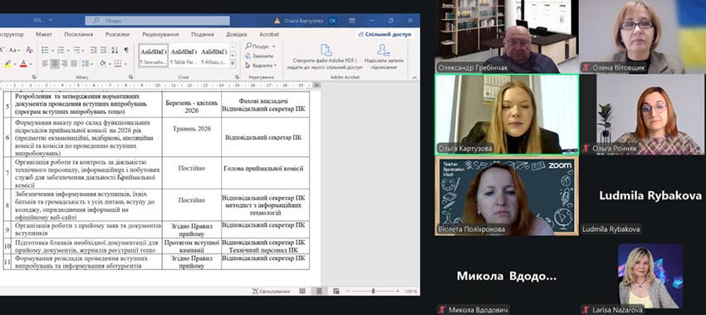Image resolution: width=706 pixels, height=315 pixels.
Task: Click the shading paint bucket icon
Action: pyautogui.click(x=102, y=63)
